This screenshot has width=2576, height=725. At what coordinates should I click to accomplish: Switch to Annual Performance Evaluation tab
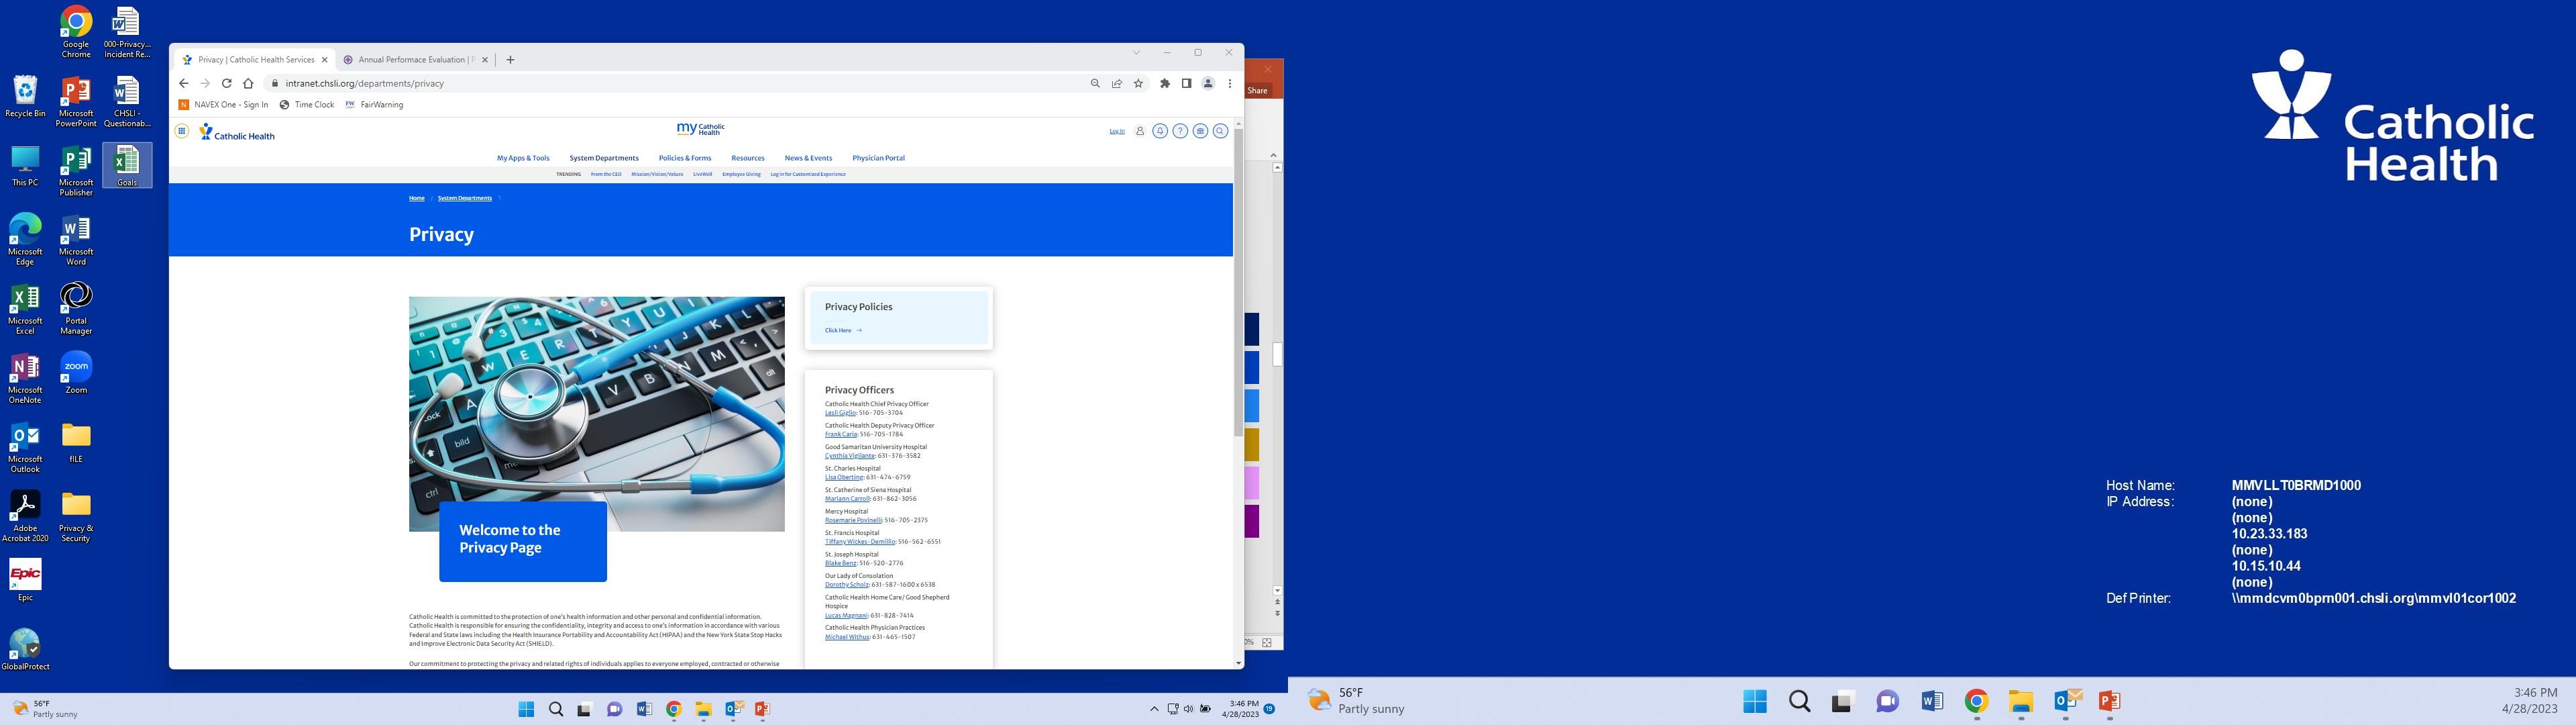[412, 60]
